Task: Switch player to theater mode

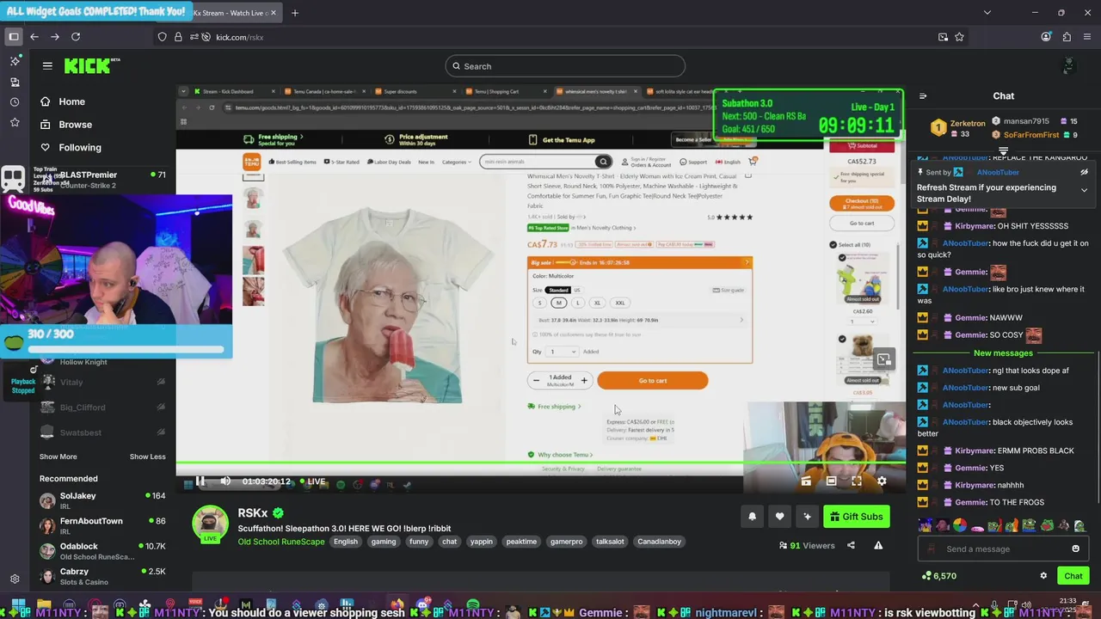Action: pyautogui.click(x=831, y=481)
